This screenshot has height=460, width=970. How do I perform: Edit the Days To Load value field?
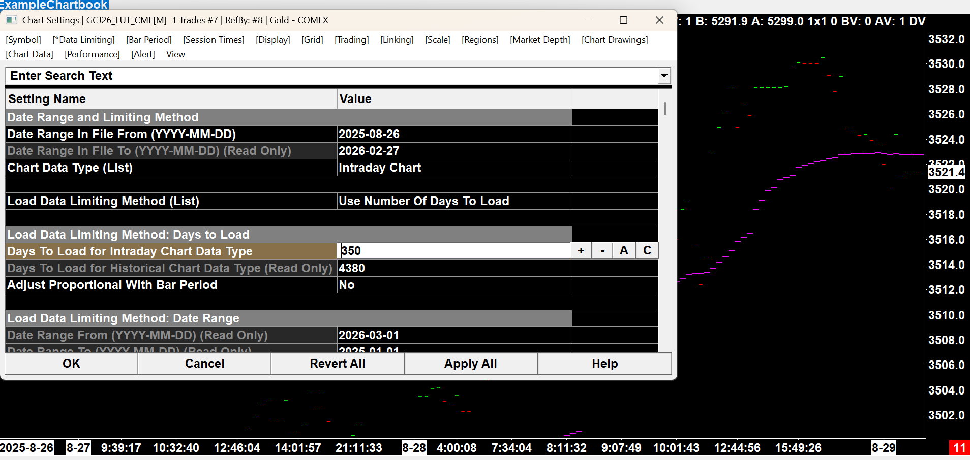pos(454,251)
